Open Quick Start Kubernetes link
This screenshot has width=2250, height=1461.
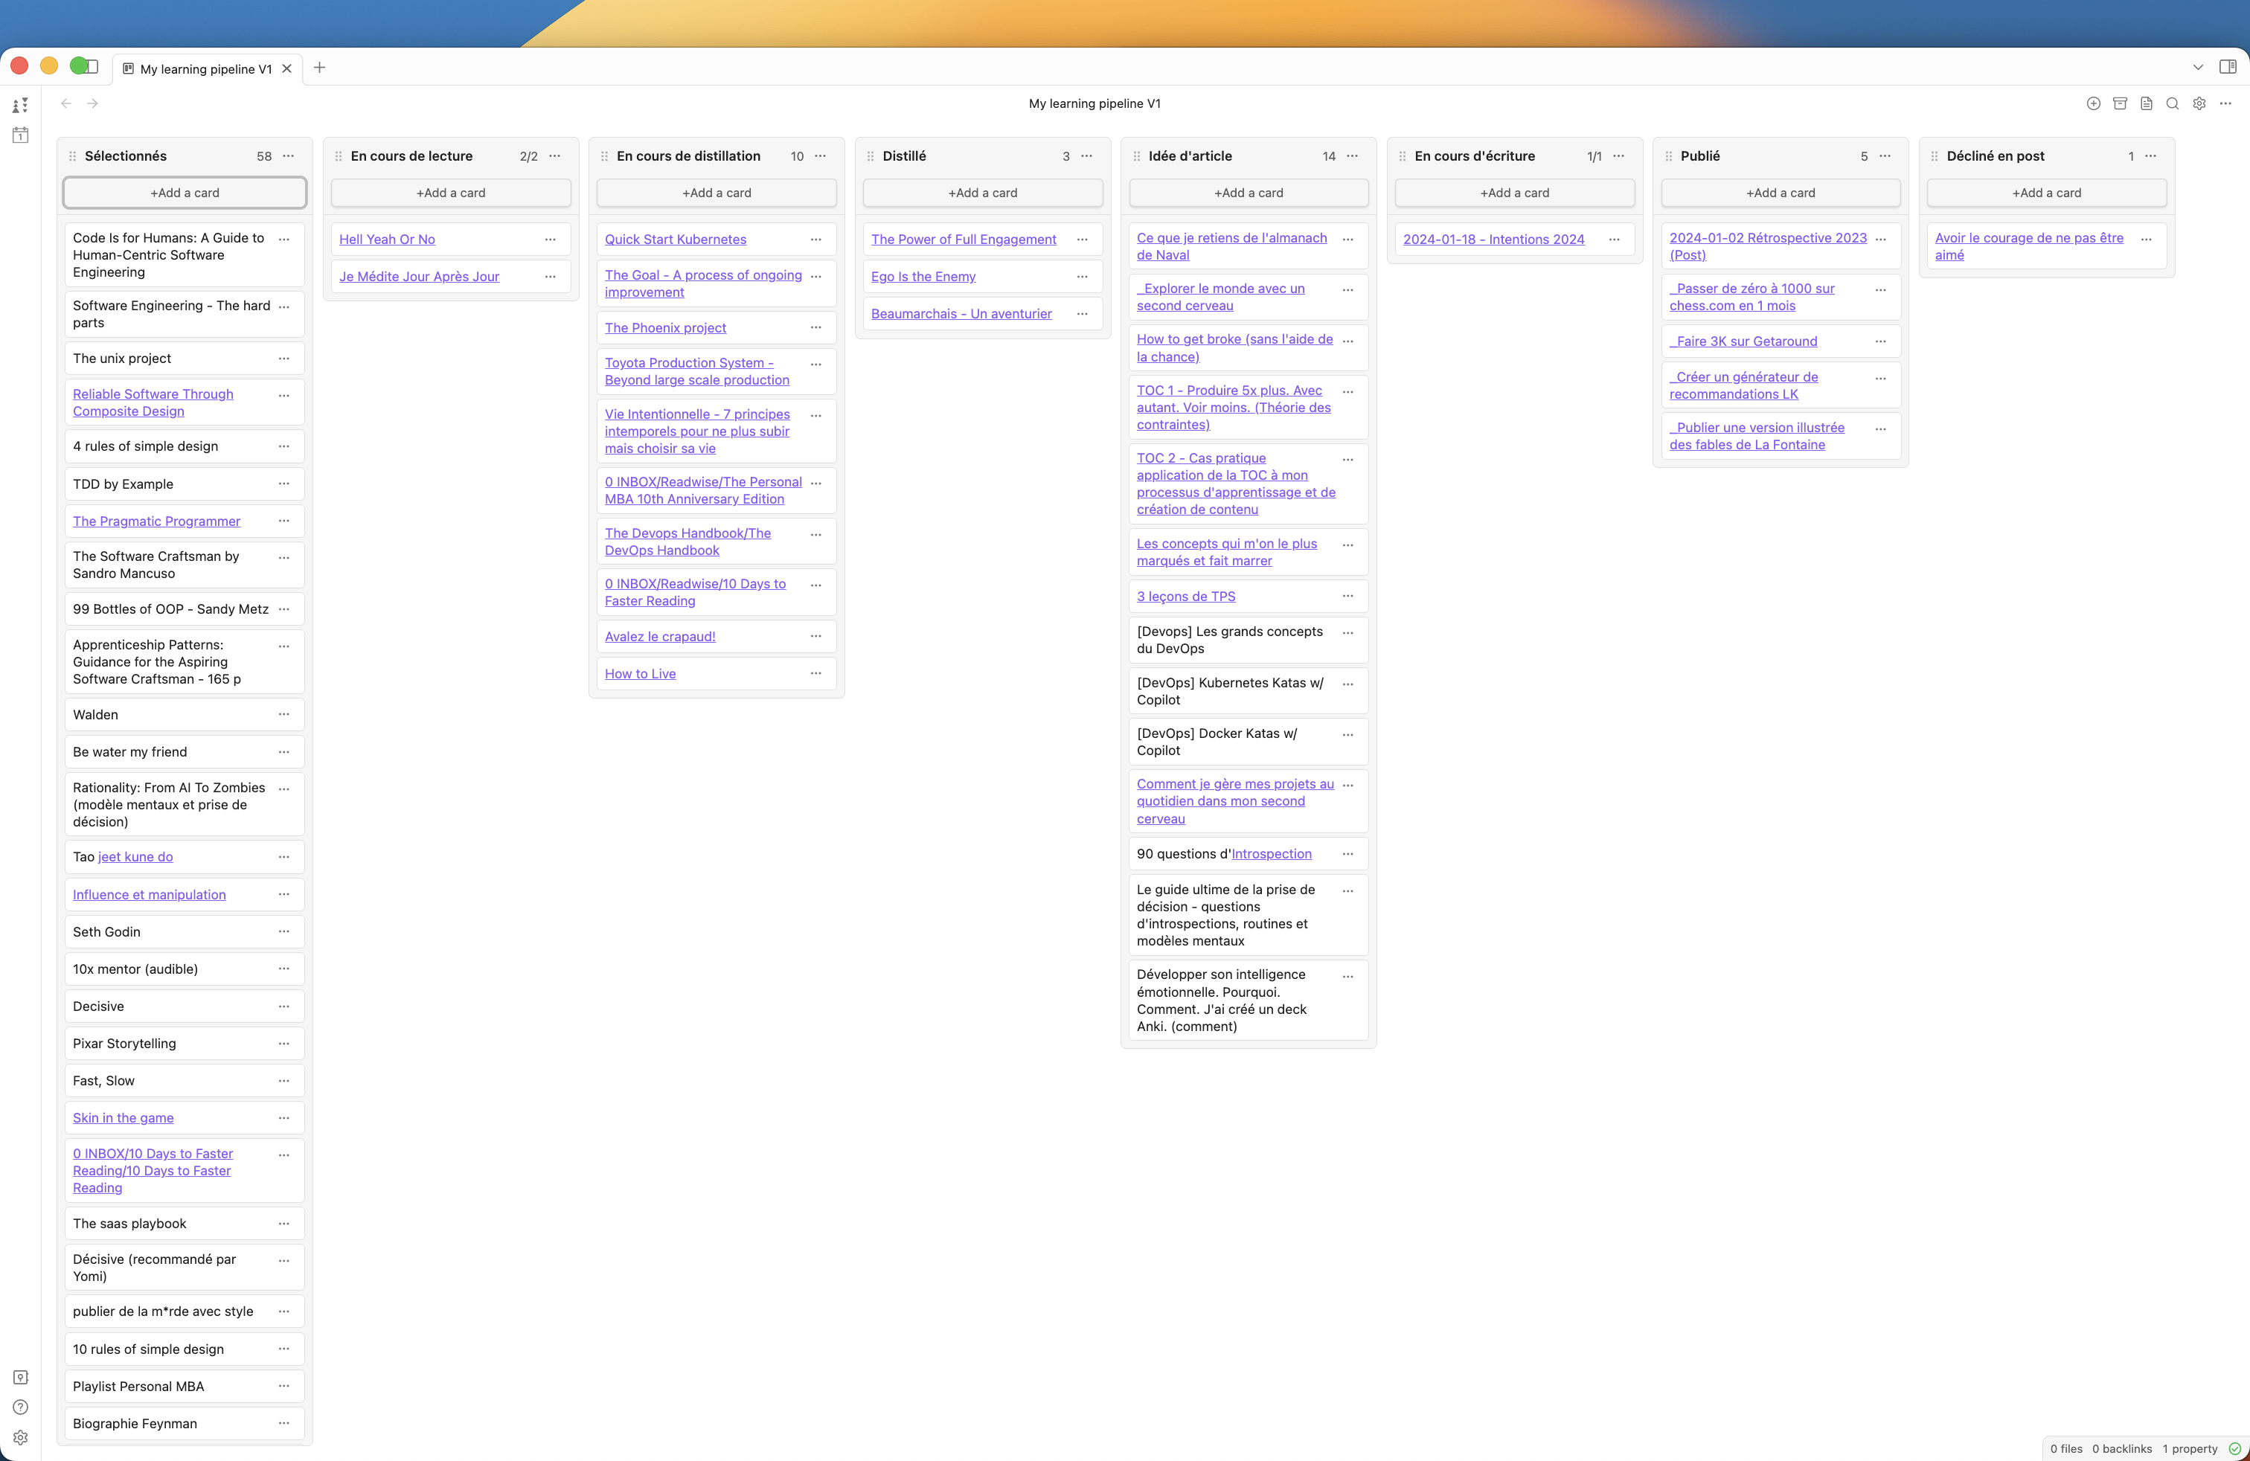tap(675, 239)
